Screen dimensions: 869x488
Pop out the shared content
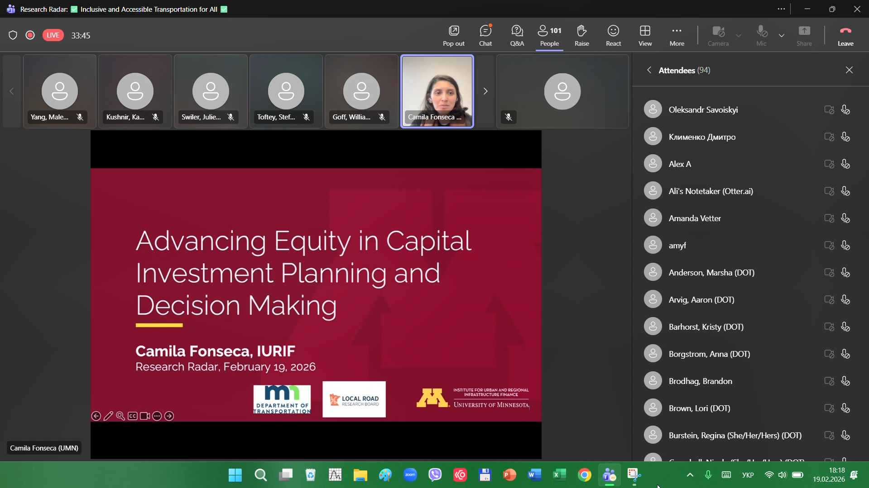tap(453, 35)
